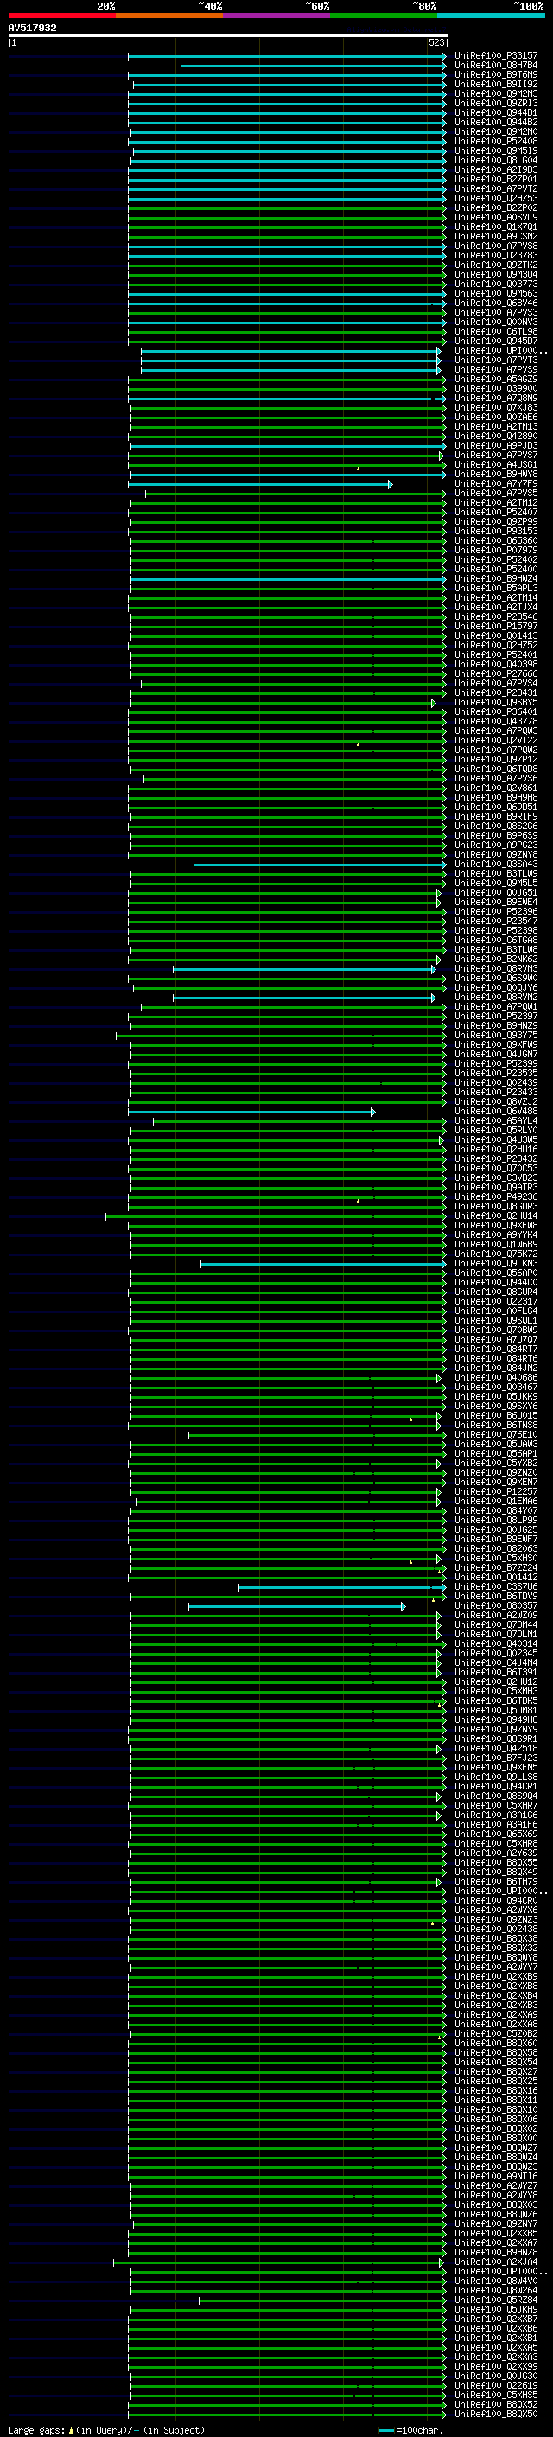
Task: Select label UniRef100_A0SVL9
Action: pos(495,218)
